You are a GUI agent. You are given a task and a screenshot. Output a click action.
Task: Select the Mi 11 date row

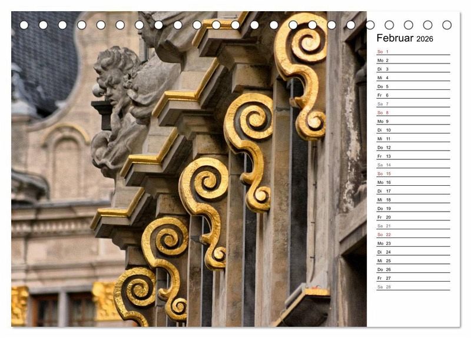point(413,139)
